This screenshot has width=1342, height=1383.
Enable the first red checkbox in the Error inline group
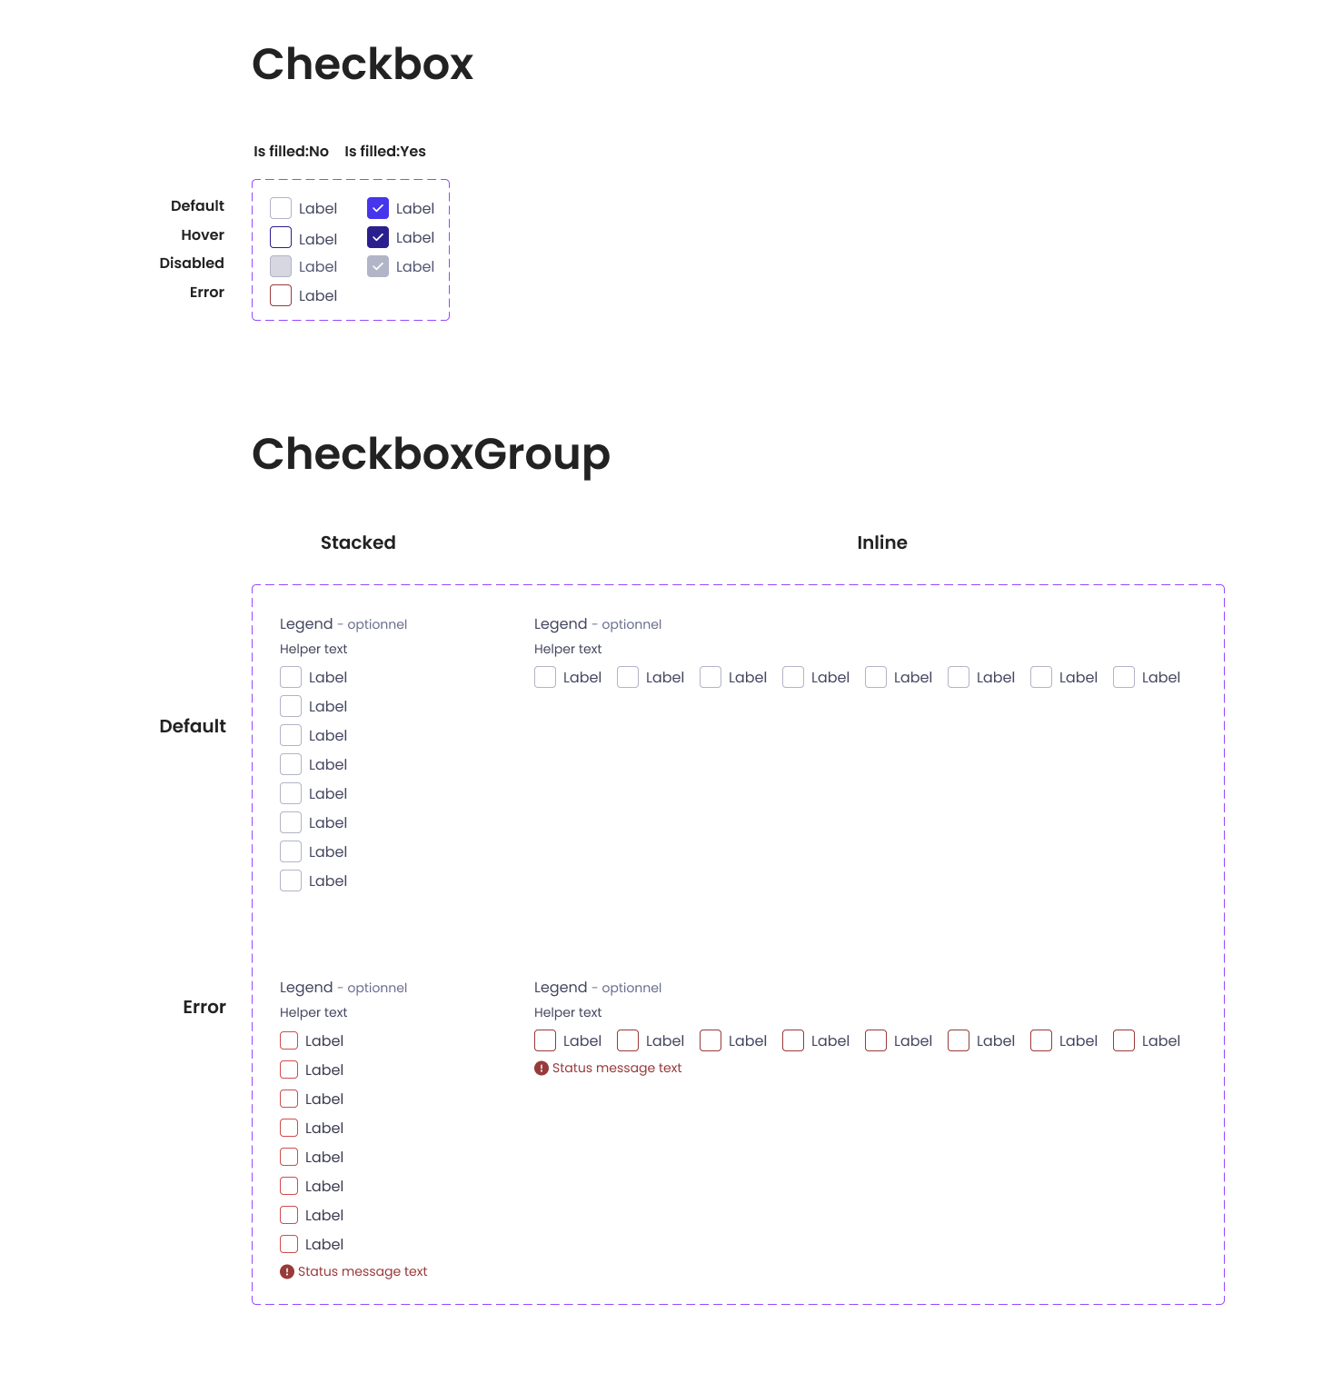(545, 1040)
